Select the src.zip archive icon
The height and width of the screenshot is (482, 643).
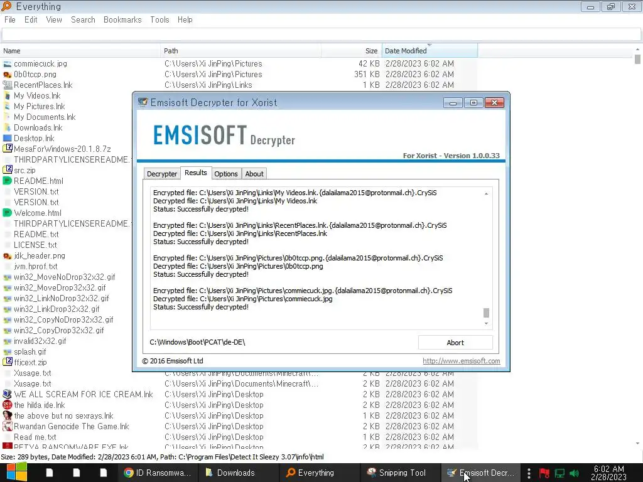pos(8,170)
